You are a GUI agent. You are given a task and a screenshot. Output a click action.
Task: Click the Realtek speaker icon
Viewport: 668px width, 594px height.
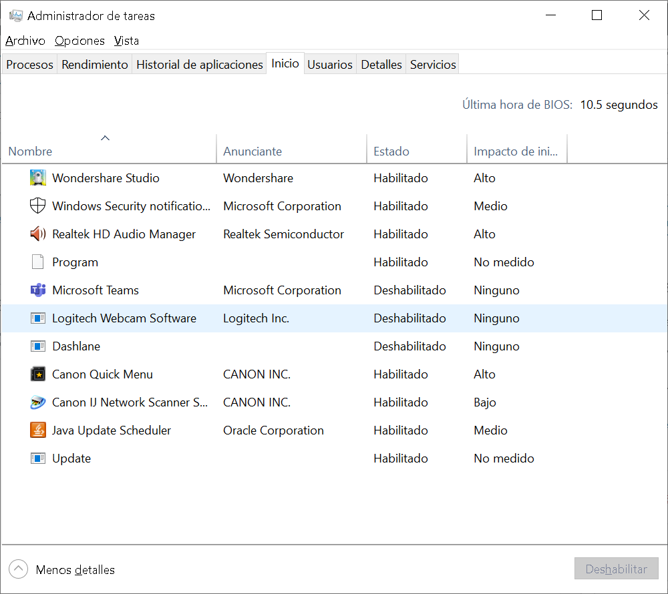(38, 234)
